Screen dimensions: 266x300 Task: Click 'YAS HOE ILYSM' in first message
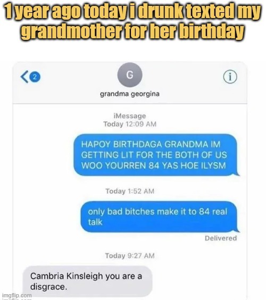click(x=194, y=165)
